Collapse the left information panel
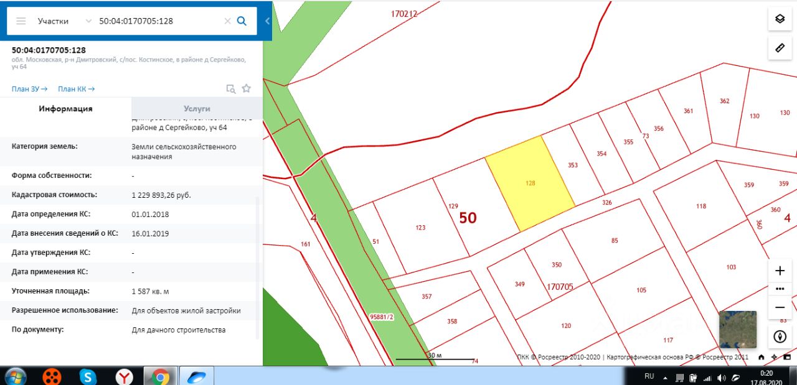This screenshot has height=385, width=797. tap(267, 21)
